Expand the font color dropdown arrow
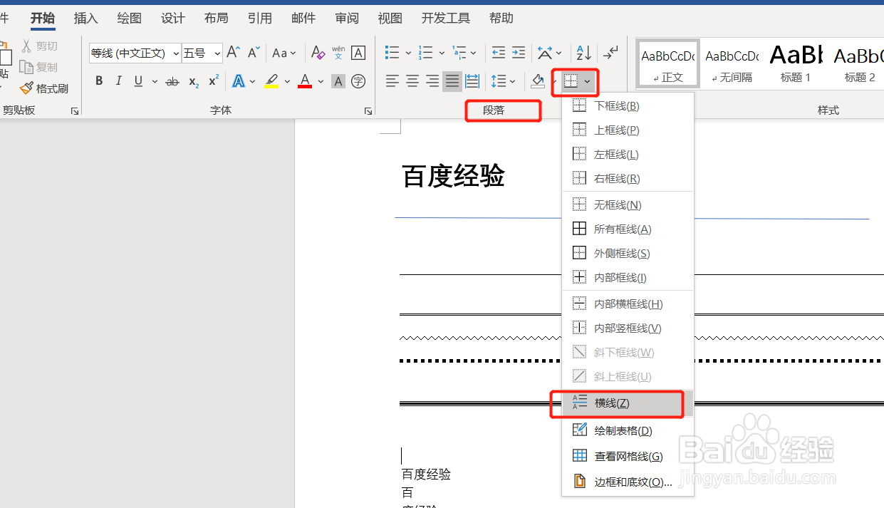Image resolution: width=884 pixels, height=508 pixels. (321, 81)
